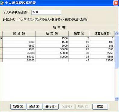
Task: Click the tax rate cell 3
Action: point(79,38)
